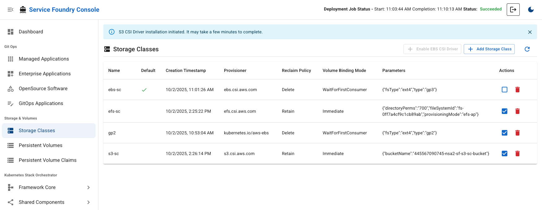This screenshot has width=542, height=210.
Task: Collapse the sidebar with the menu icon
Action: pyautogui.click(x=11, y=10)
